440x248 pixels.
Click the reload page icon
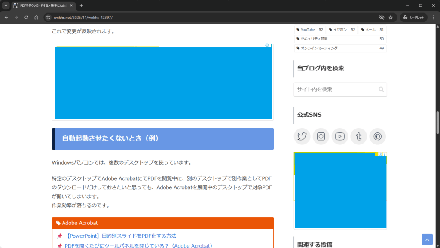coord(26,18)
